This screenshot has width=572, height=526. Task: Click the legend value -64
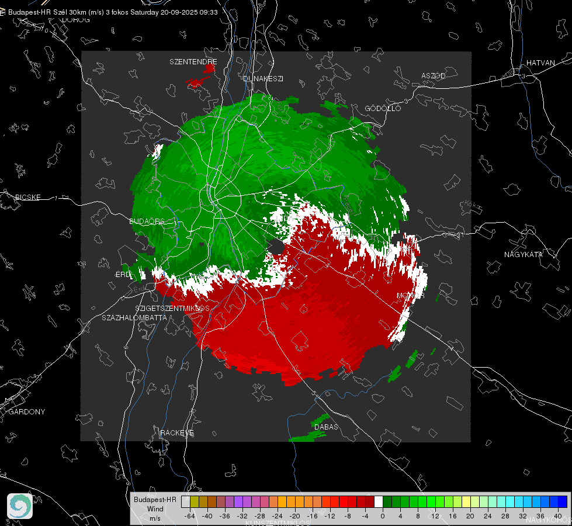pos(190,516)
